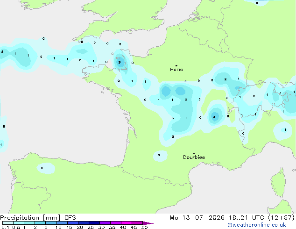Click the legend's above-50 arrow tip

click(148, 223)
